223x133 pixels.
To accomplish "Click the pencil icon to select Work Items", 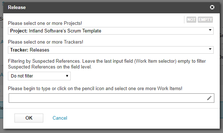I will (209, 98).
